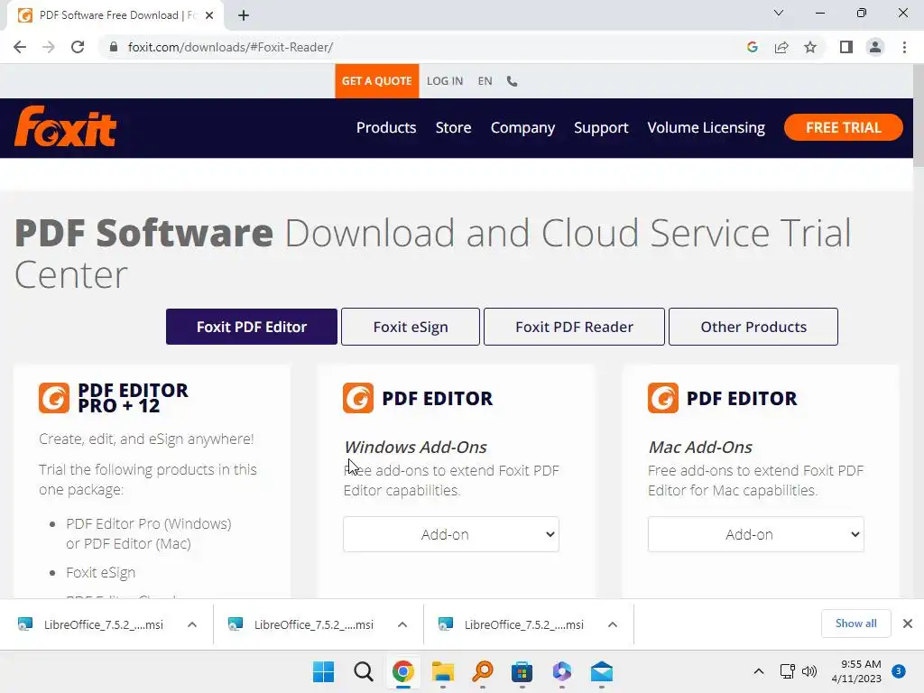Image resolution: width=924 pixels, height=693 pixels.
Task: Click the Mac Add-Ons PDF Editor icon
Action: (x=663, y=398)
